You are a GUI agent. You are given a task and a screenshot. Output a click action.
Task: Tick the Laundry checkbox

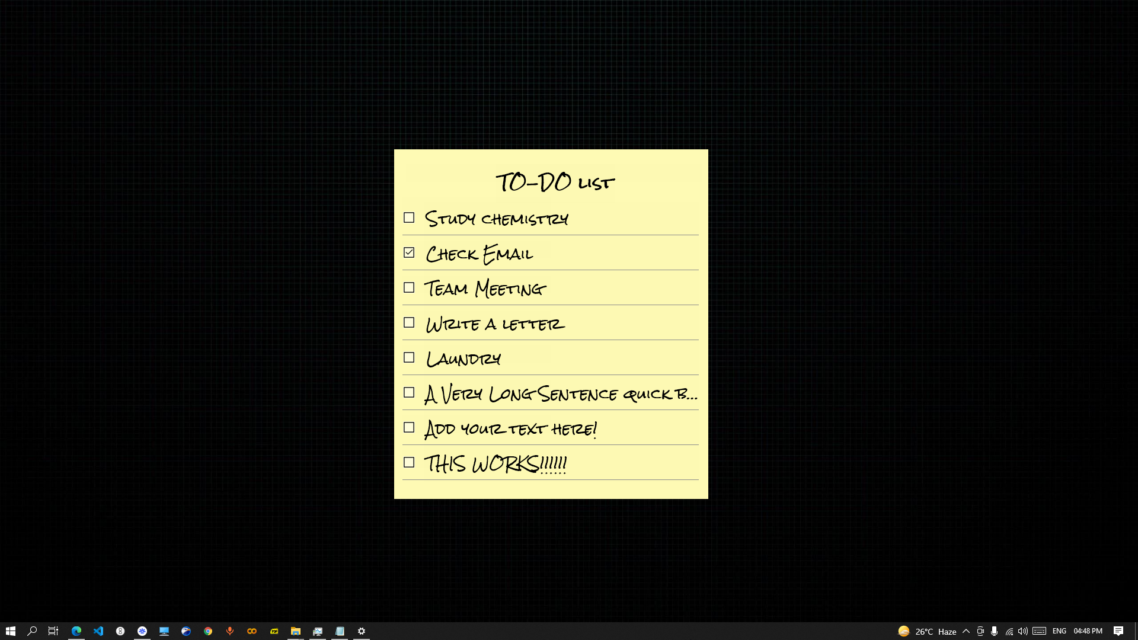[x=409, y=357]
